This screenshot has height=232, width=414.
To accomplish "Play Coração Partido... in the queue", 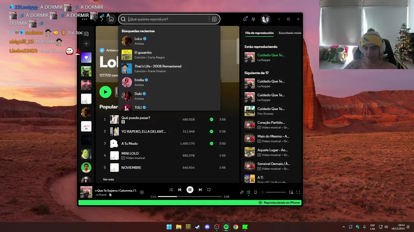I will [x=271, y=125].
